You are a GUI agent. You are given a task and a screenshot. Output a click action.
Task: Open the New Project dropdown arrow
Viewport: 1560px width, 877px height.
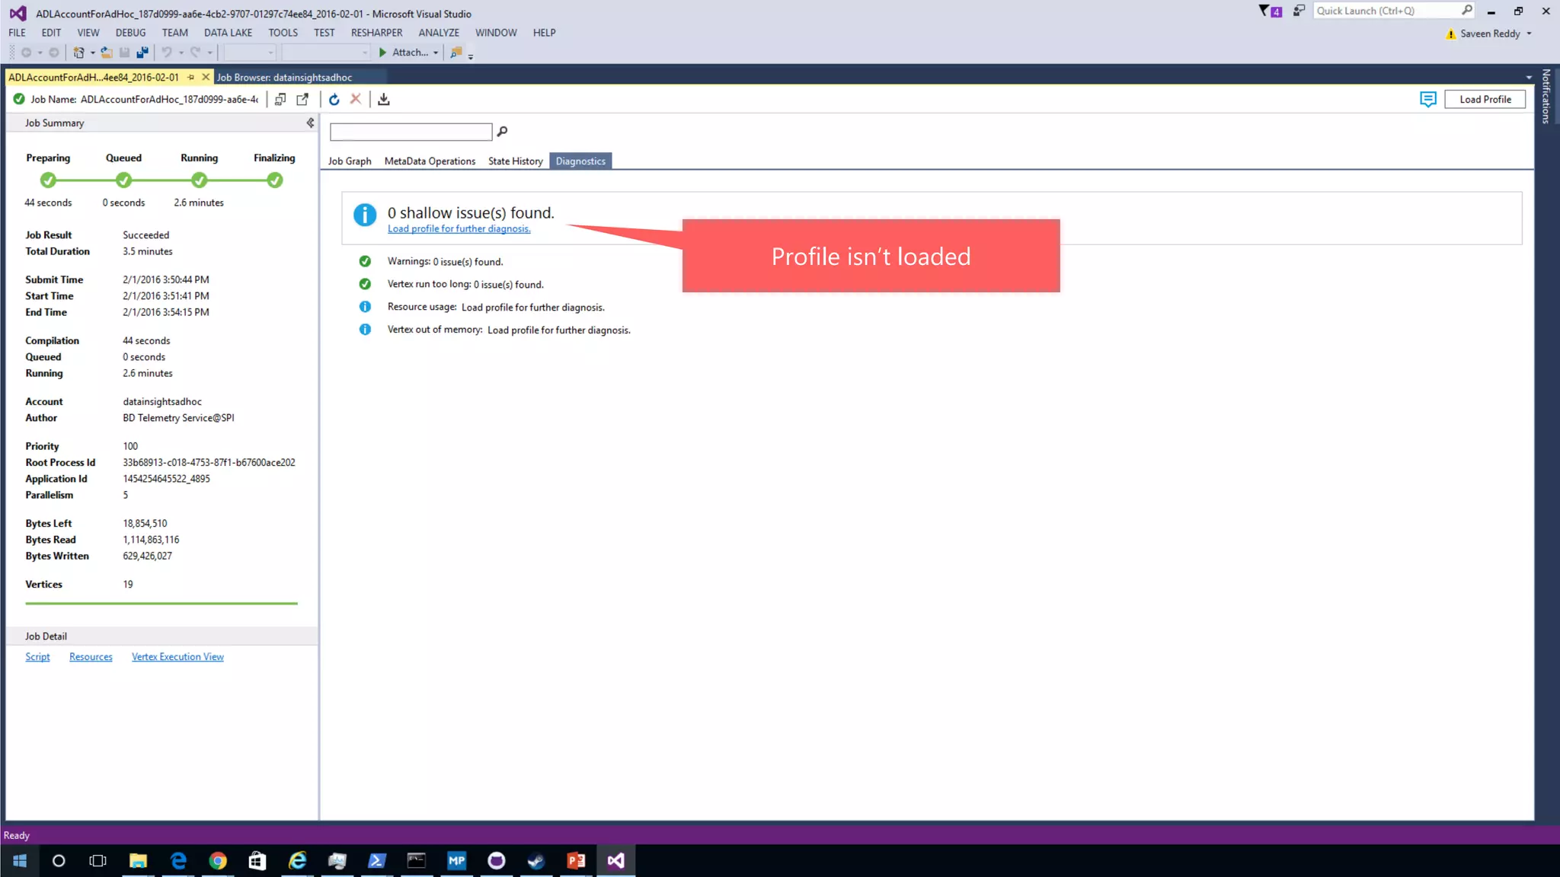(x=92, y=53)
